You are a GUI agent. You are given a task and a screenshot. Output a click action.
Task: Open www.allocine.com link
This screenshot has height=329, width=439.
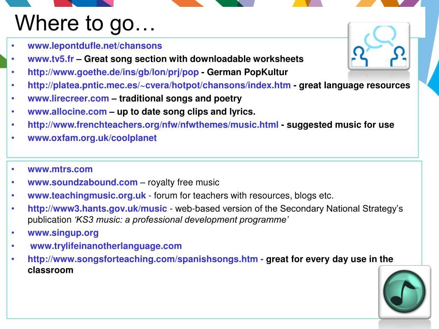coord(67,111)
